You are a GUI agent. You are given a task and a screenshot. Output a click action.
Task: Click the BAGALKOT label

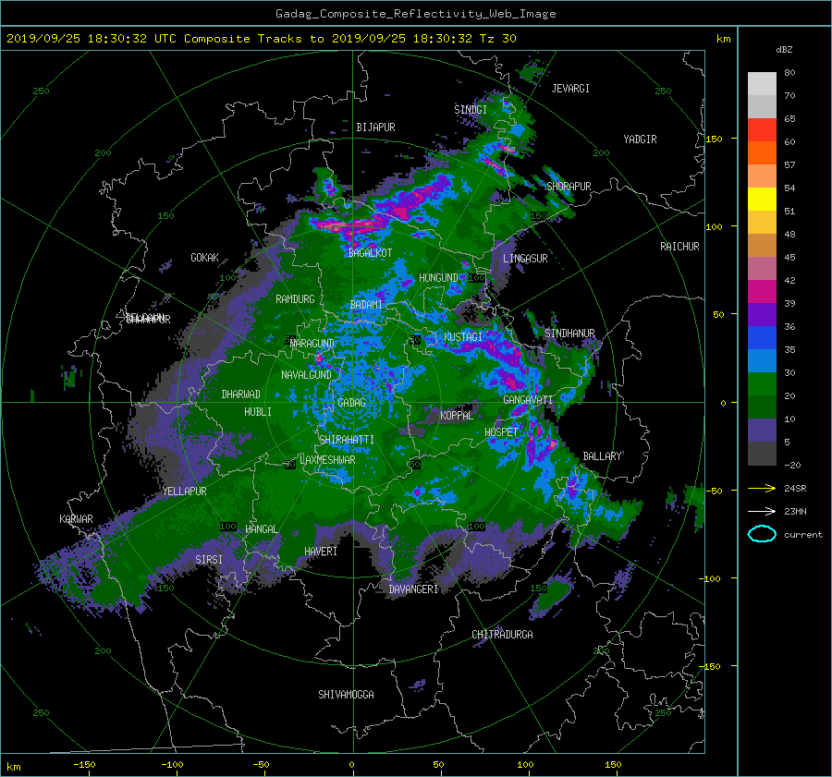pyautogui.click(x=370, y=253)
